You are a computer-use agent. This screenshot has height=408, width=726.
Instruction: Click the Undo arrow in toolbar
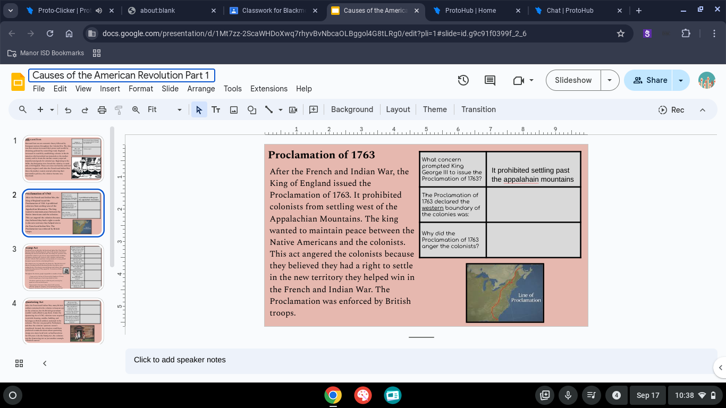click(68, 110)
